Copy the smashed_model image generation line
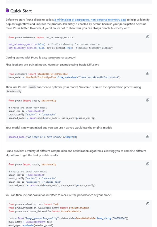157x227 pixels. coord(148,136)
